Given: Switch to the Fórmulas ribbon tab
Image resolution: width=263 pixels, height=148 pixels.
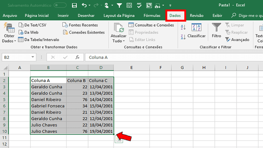Looking at the screenshot, I should pyautogui.click(x=152, y=16).
